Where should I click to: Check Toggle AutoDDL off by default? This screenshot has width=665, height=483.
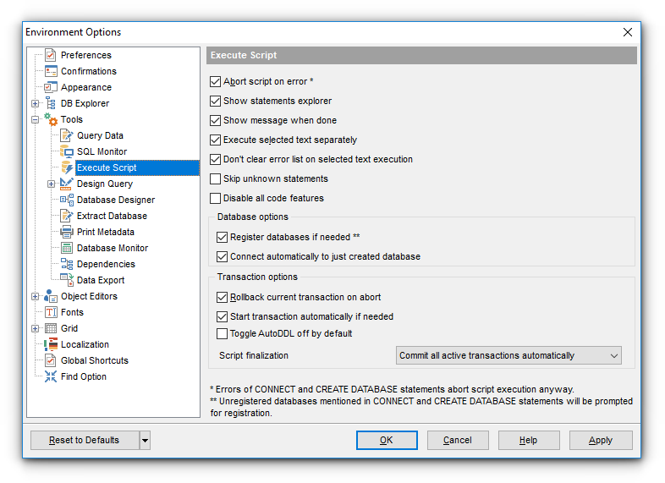[x=223, y=333]
